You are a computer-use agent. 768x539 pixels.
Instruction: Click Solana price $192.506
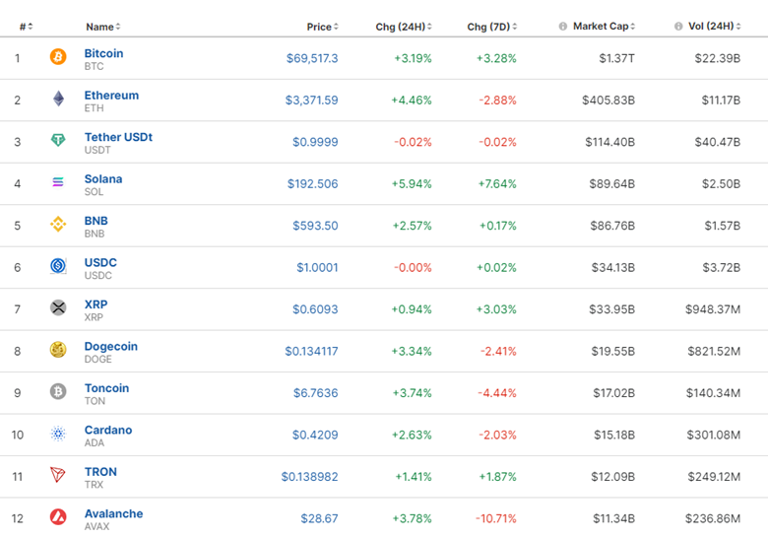point(312,183)
